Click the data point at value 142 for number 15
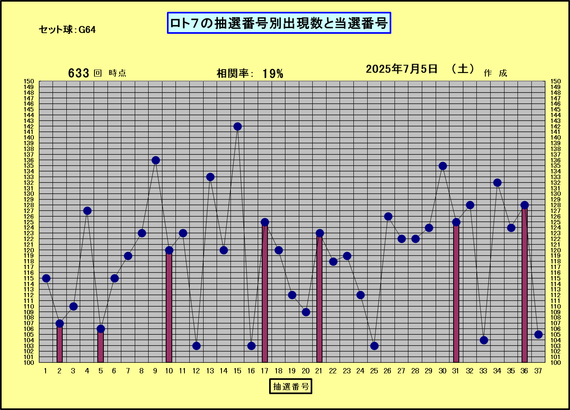Image resolution: width=570 pixels, height=410 pixels. point(237,127)
